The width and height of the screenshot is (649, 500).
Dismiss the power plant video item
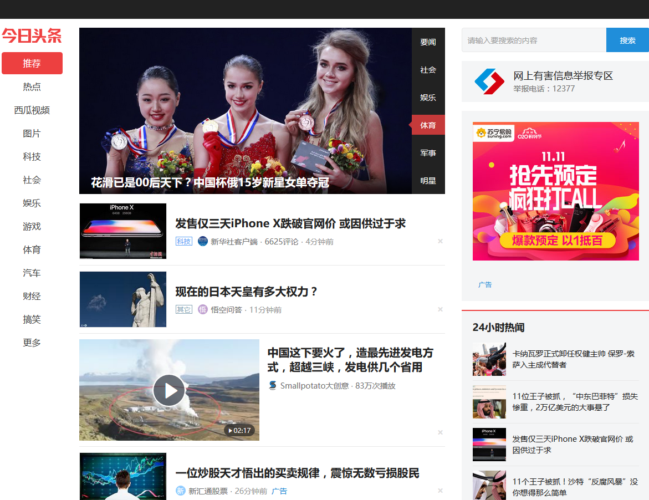(441, 432)
